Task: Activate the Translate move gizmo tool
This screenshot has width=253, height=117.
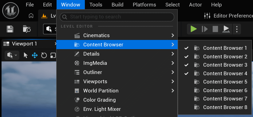Action: coord(35,56)
